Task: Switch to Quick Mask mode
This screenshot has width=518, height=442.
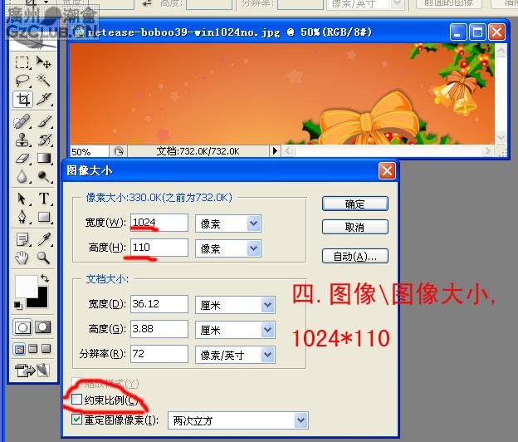Action: tap(44, 327)
